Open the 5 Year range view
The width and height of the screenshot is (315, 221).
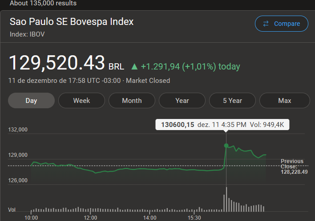(232, 100)
